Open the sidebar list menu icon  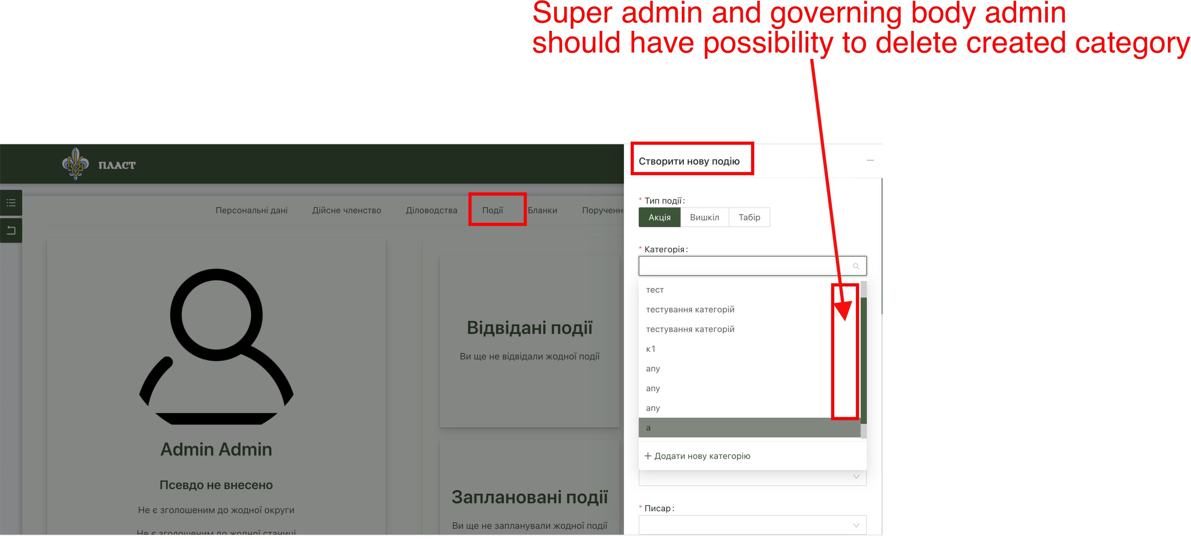(11, 203)
